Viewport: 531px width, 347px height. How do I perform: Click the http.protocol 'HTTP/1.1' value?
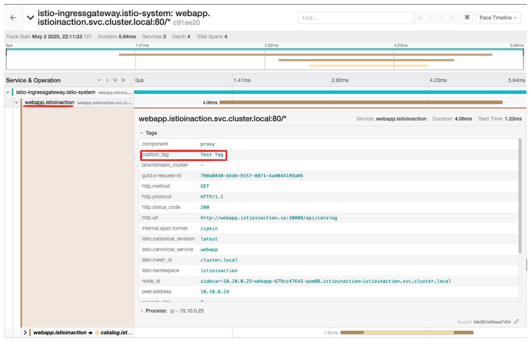(x=212, y=197)
